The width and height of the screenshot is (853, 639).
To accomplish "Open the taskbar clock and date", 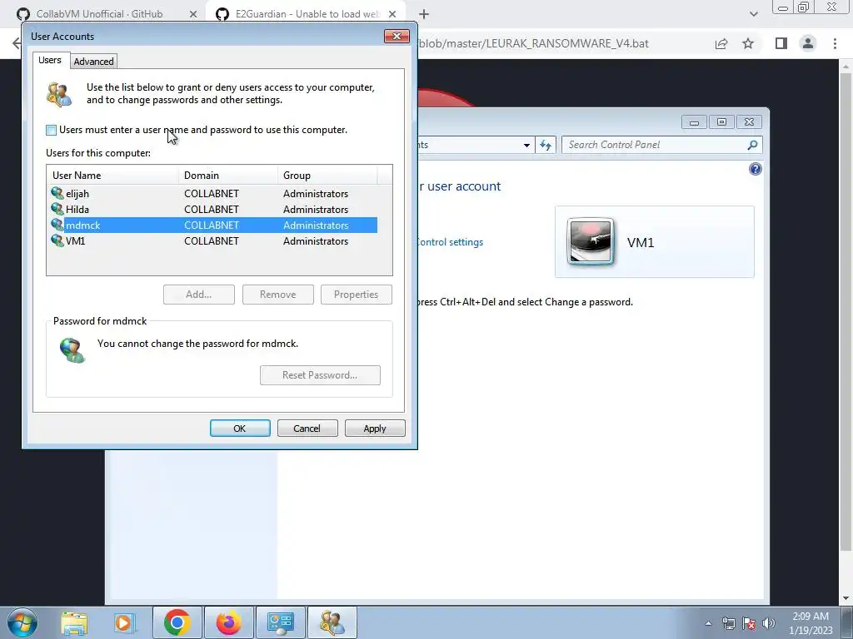I will [811, 623].
